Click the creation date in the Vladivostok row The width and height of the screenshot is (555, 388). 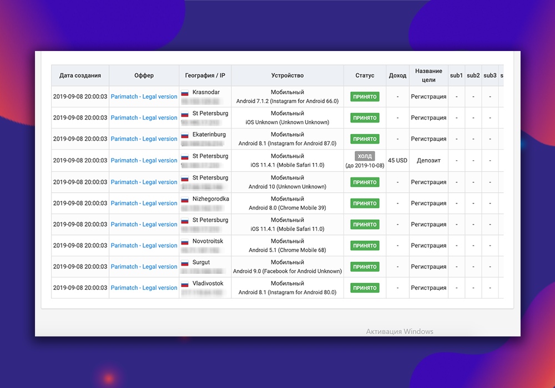tap(80, 288)
